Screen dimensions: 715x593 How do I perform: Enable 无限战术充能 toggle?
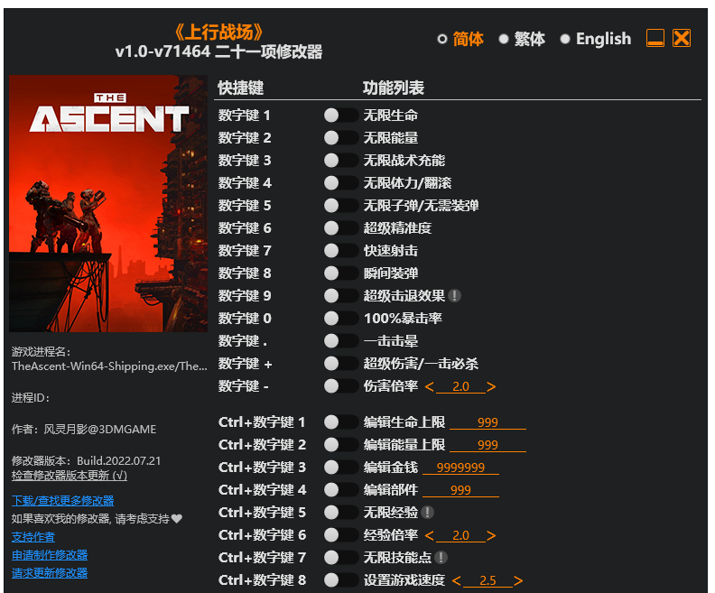[x=340, y=161]
